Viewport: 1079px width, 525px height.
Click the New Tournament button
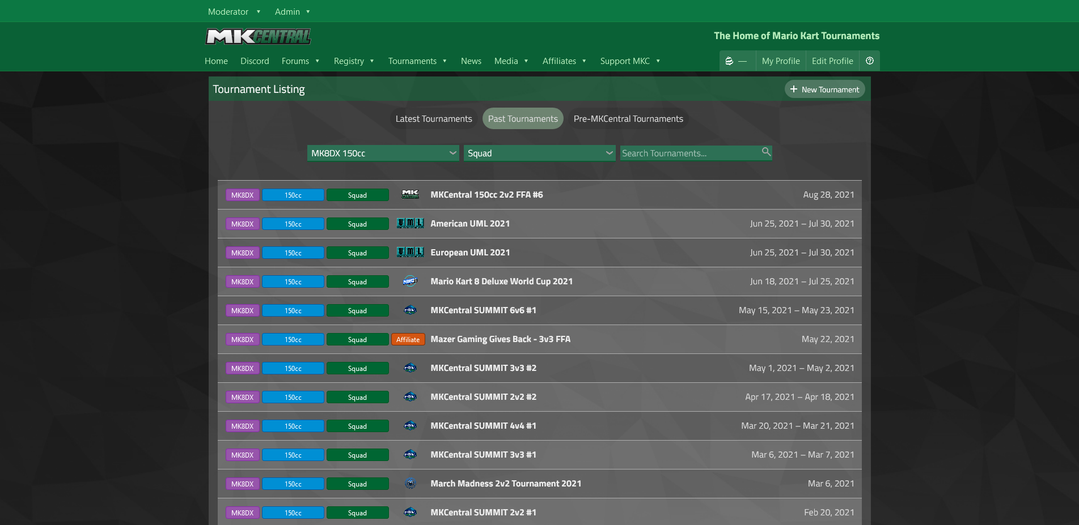tap(824, 89)
